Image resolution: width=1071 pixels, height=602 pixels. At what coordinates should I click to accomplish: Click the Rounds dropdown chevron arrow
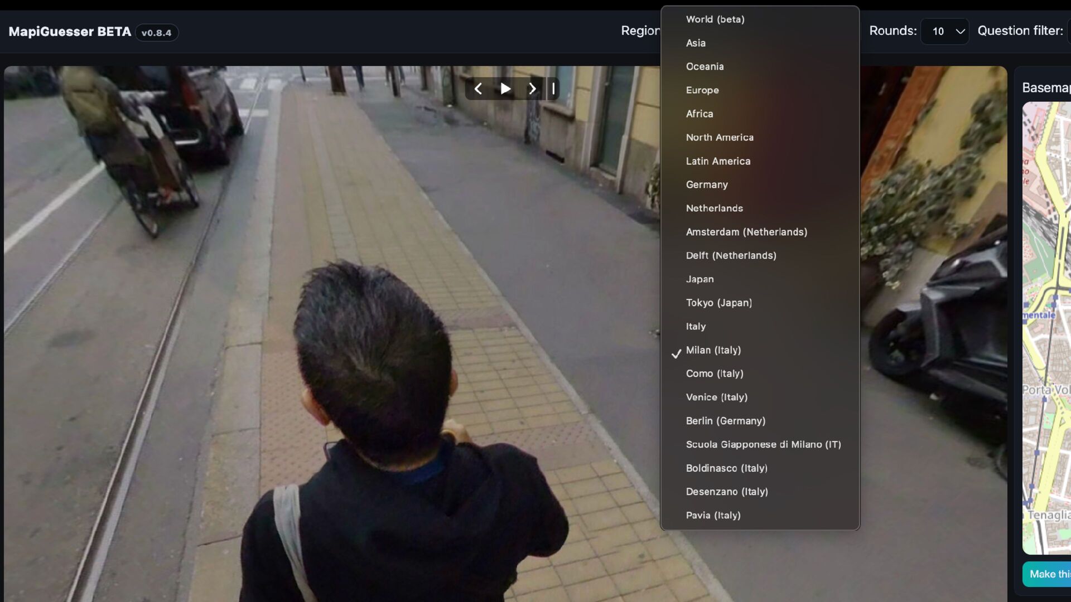tap(960, 31)
